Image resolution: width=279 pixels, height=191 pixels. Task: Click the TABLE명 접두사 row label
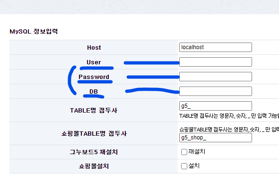tap(94, 111)
